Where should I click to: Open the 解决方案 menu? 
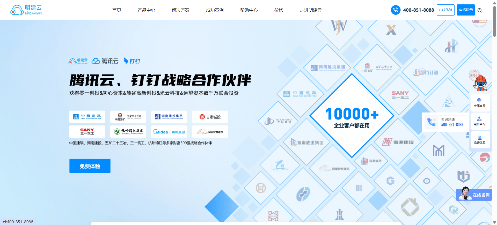point(181,10)
